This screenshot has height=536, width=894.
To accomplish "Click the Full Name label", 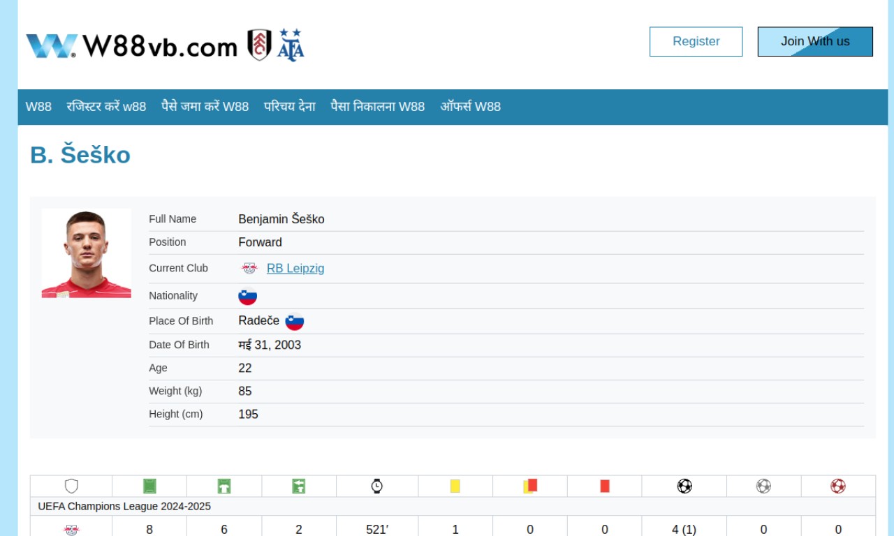I will (x=173, y=219).
